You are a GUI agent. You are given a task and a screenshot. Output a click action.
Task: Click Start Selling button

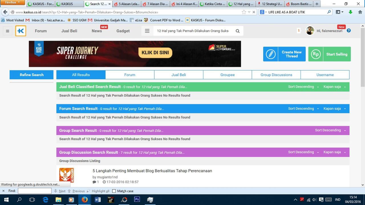click(x=330, y=54)
